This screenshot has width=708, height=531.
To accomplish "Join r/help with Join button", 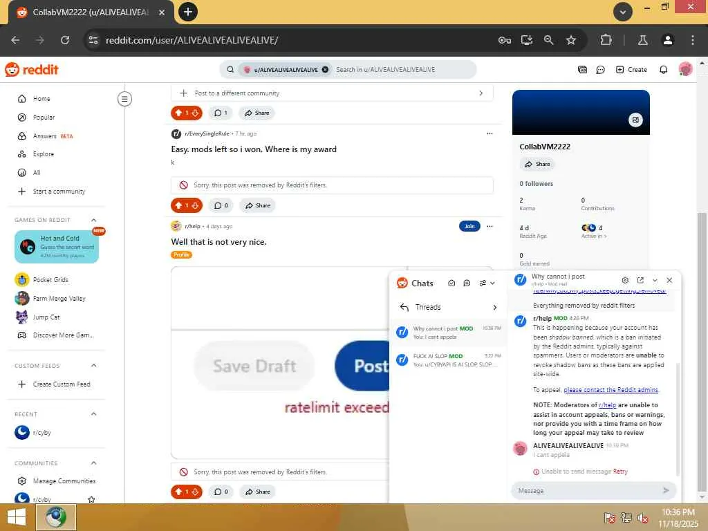I will point(469,226).
